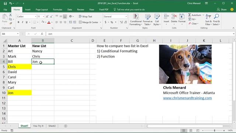Select the yellow Chris cell in column A
Image resolution: width=236 pixels, height=133 pixels.
(x=20, y=67)
